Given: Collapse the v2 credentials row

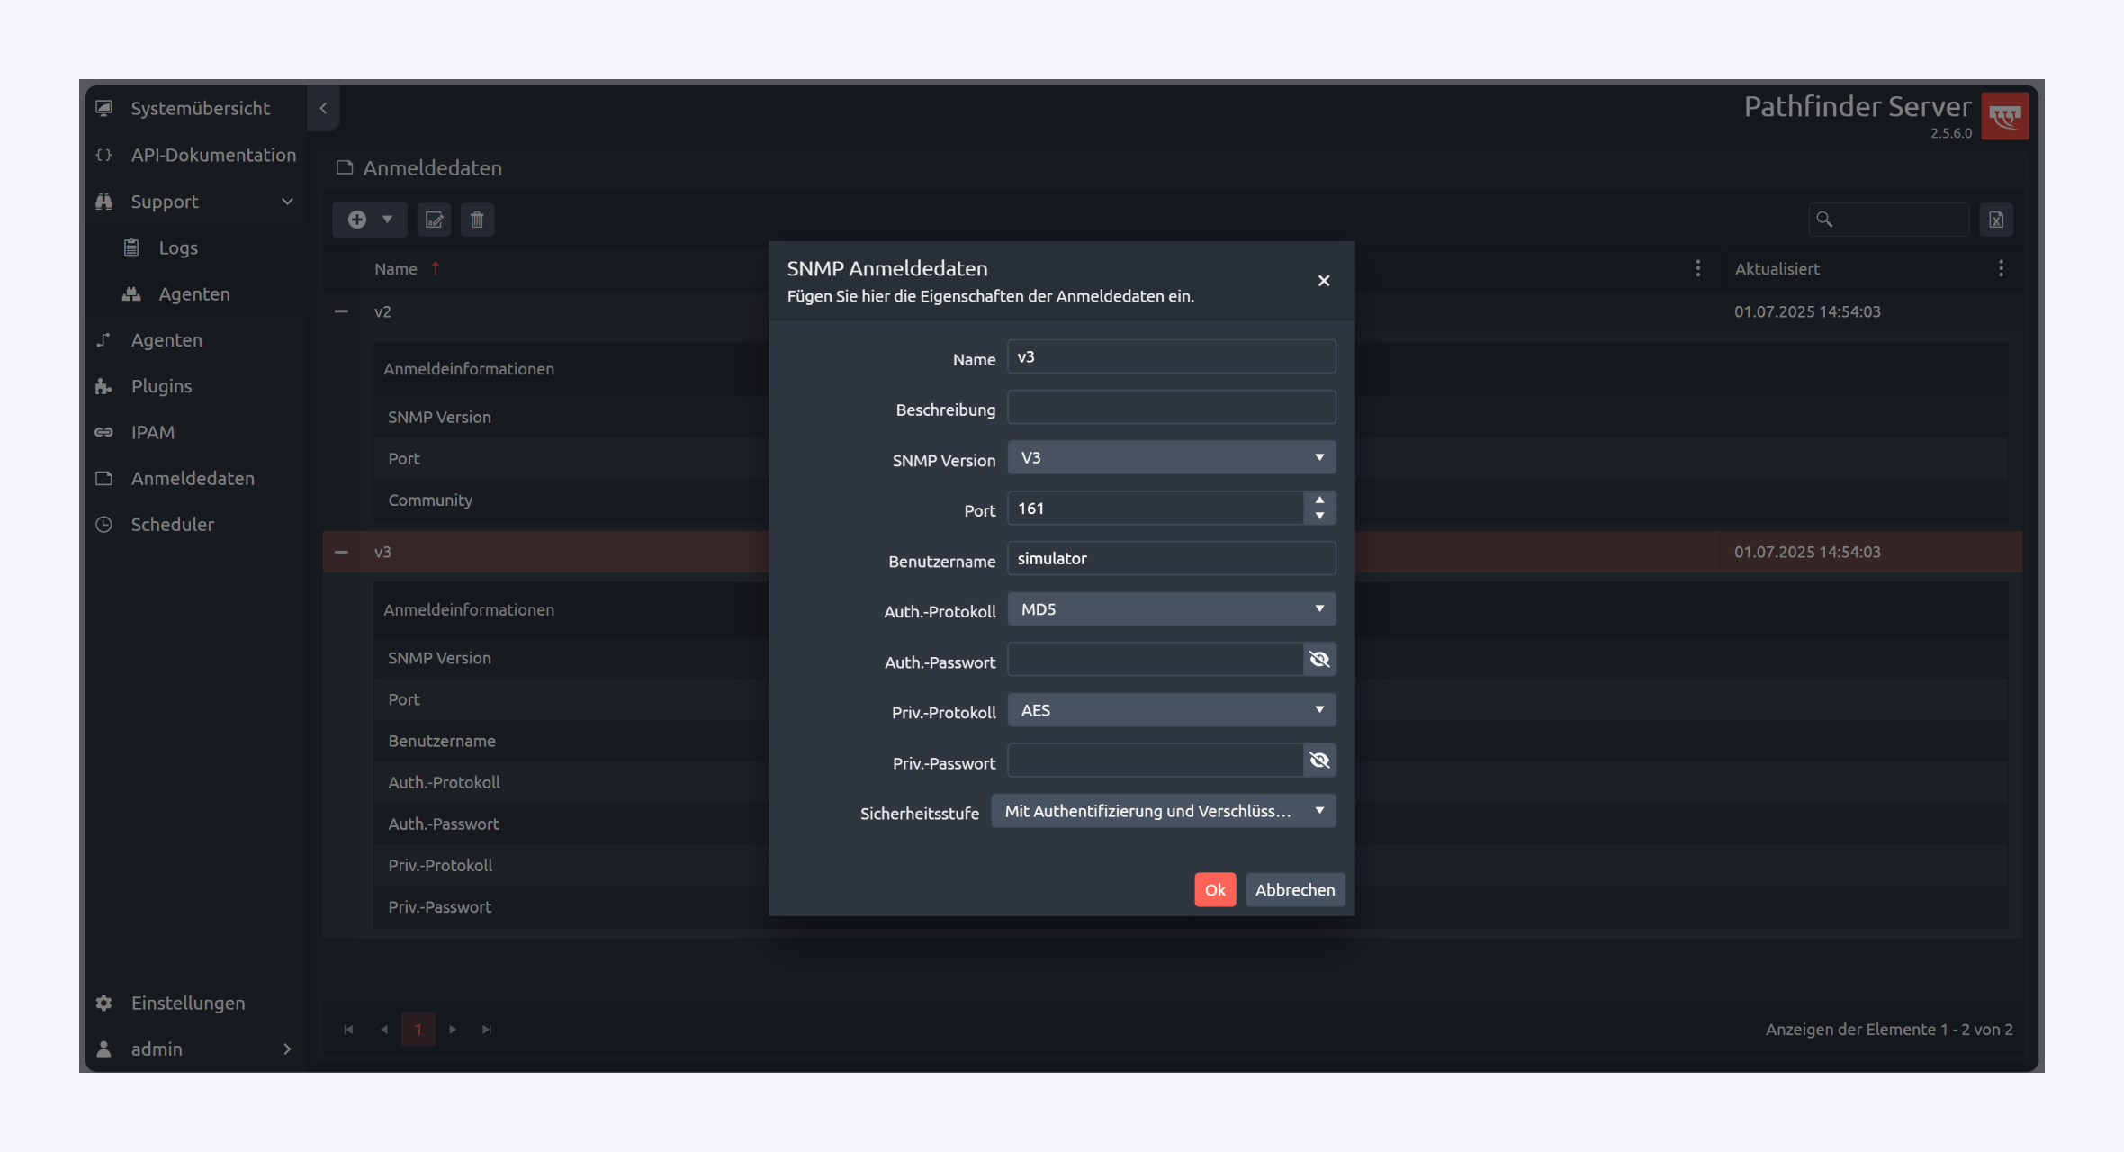Looking at the screenshot, I should pos(341,311).
